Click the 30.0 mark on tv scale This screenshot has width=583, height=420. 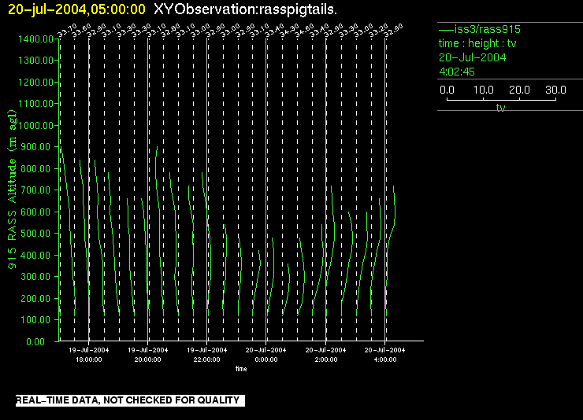[x=555, y=90]
